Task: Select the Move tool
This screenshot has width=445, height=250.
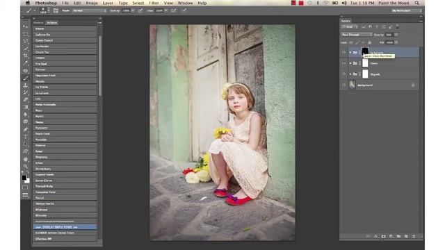Action: click(x=26, y=26)
